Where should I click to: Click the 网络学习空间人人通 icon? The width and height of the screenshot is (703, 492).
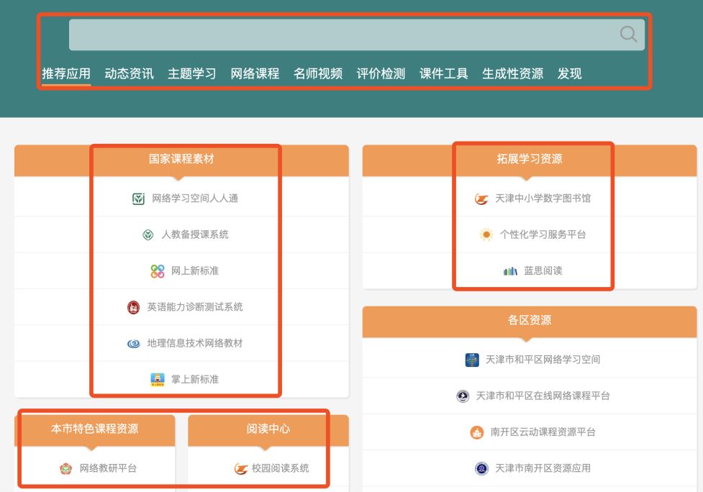point(139,199)
